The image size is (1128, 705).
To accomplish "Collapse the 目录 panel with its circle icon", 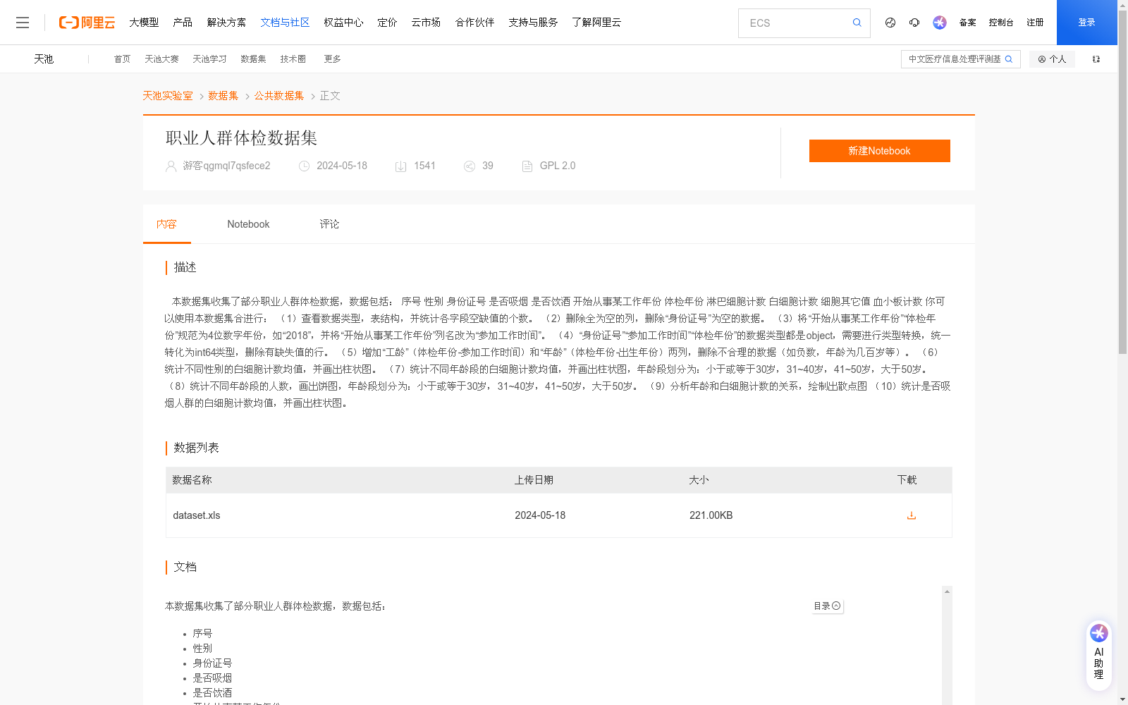I will [x=835, y=606].
